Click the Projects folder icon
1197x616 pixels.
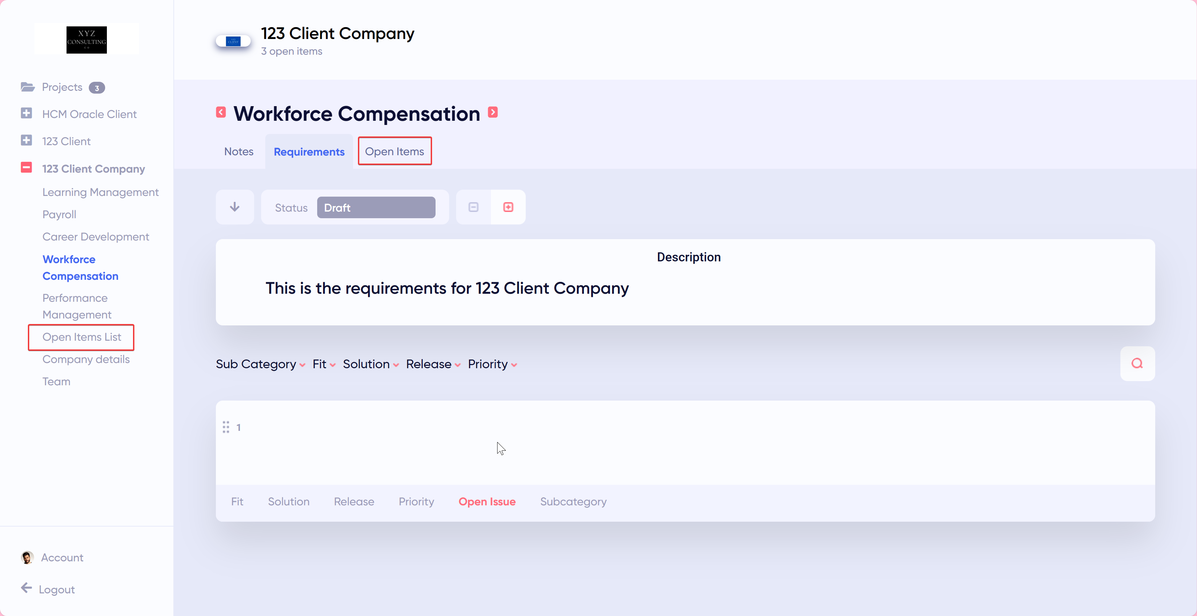click(28, 87)
